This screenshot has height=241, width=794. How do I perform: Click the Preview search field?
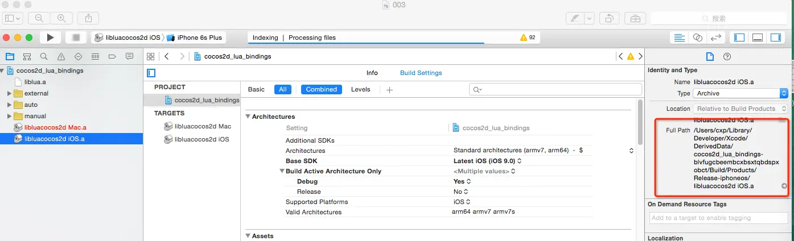tap(719, 18)
